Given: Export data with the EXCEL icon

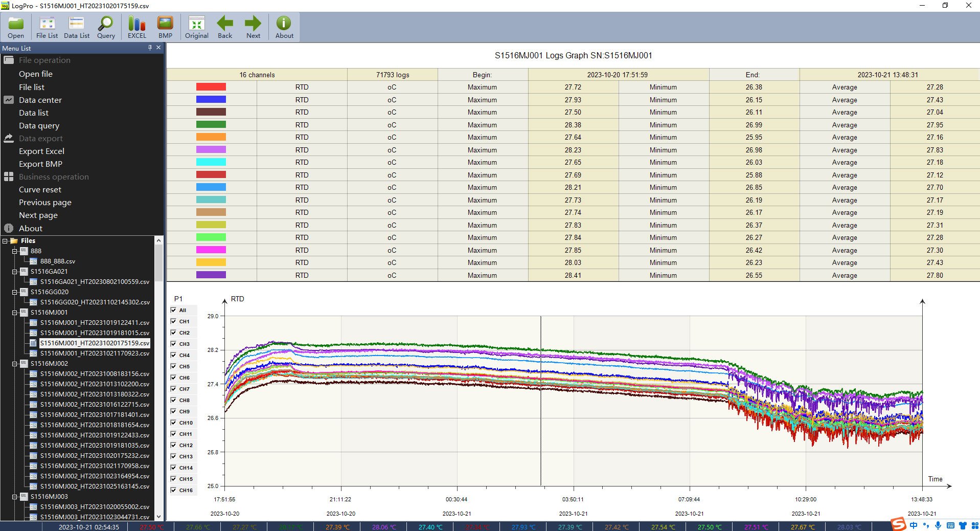Looking at the screenshot, I should tap(136, 27).
